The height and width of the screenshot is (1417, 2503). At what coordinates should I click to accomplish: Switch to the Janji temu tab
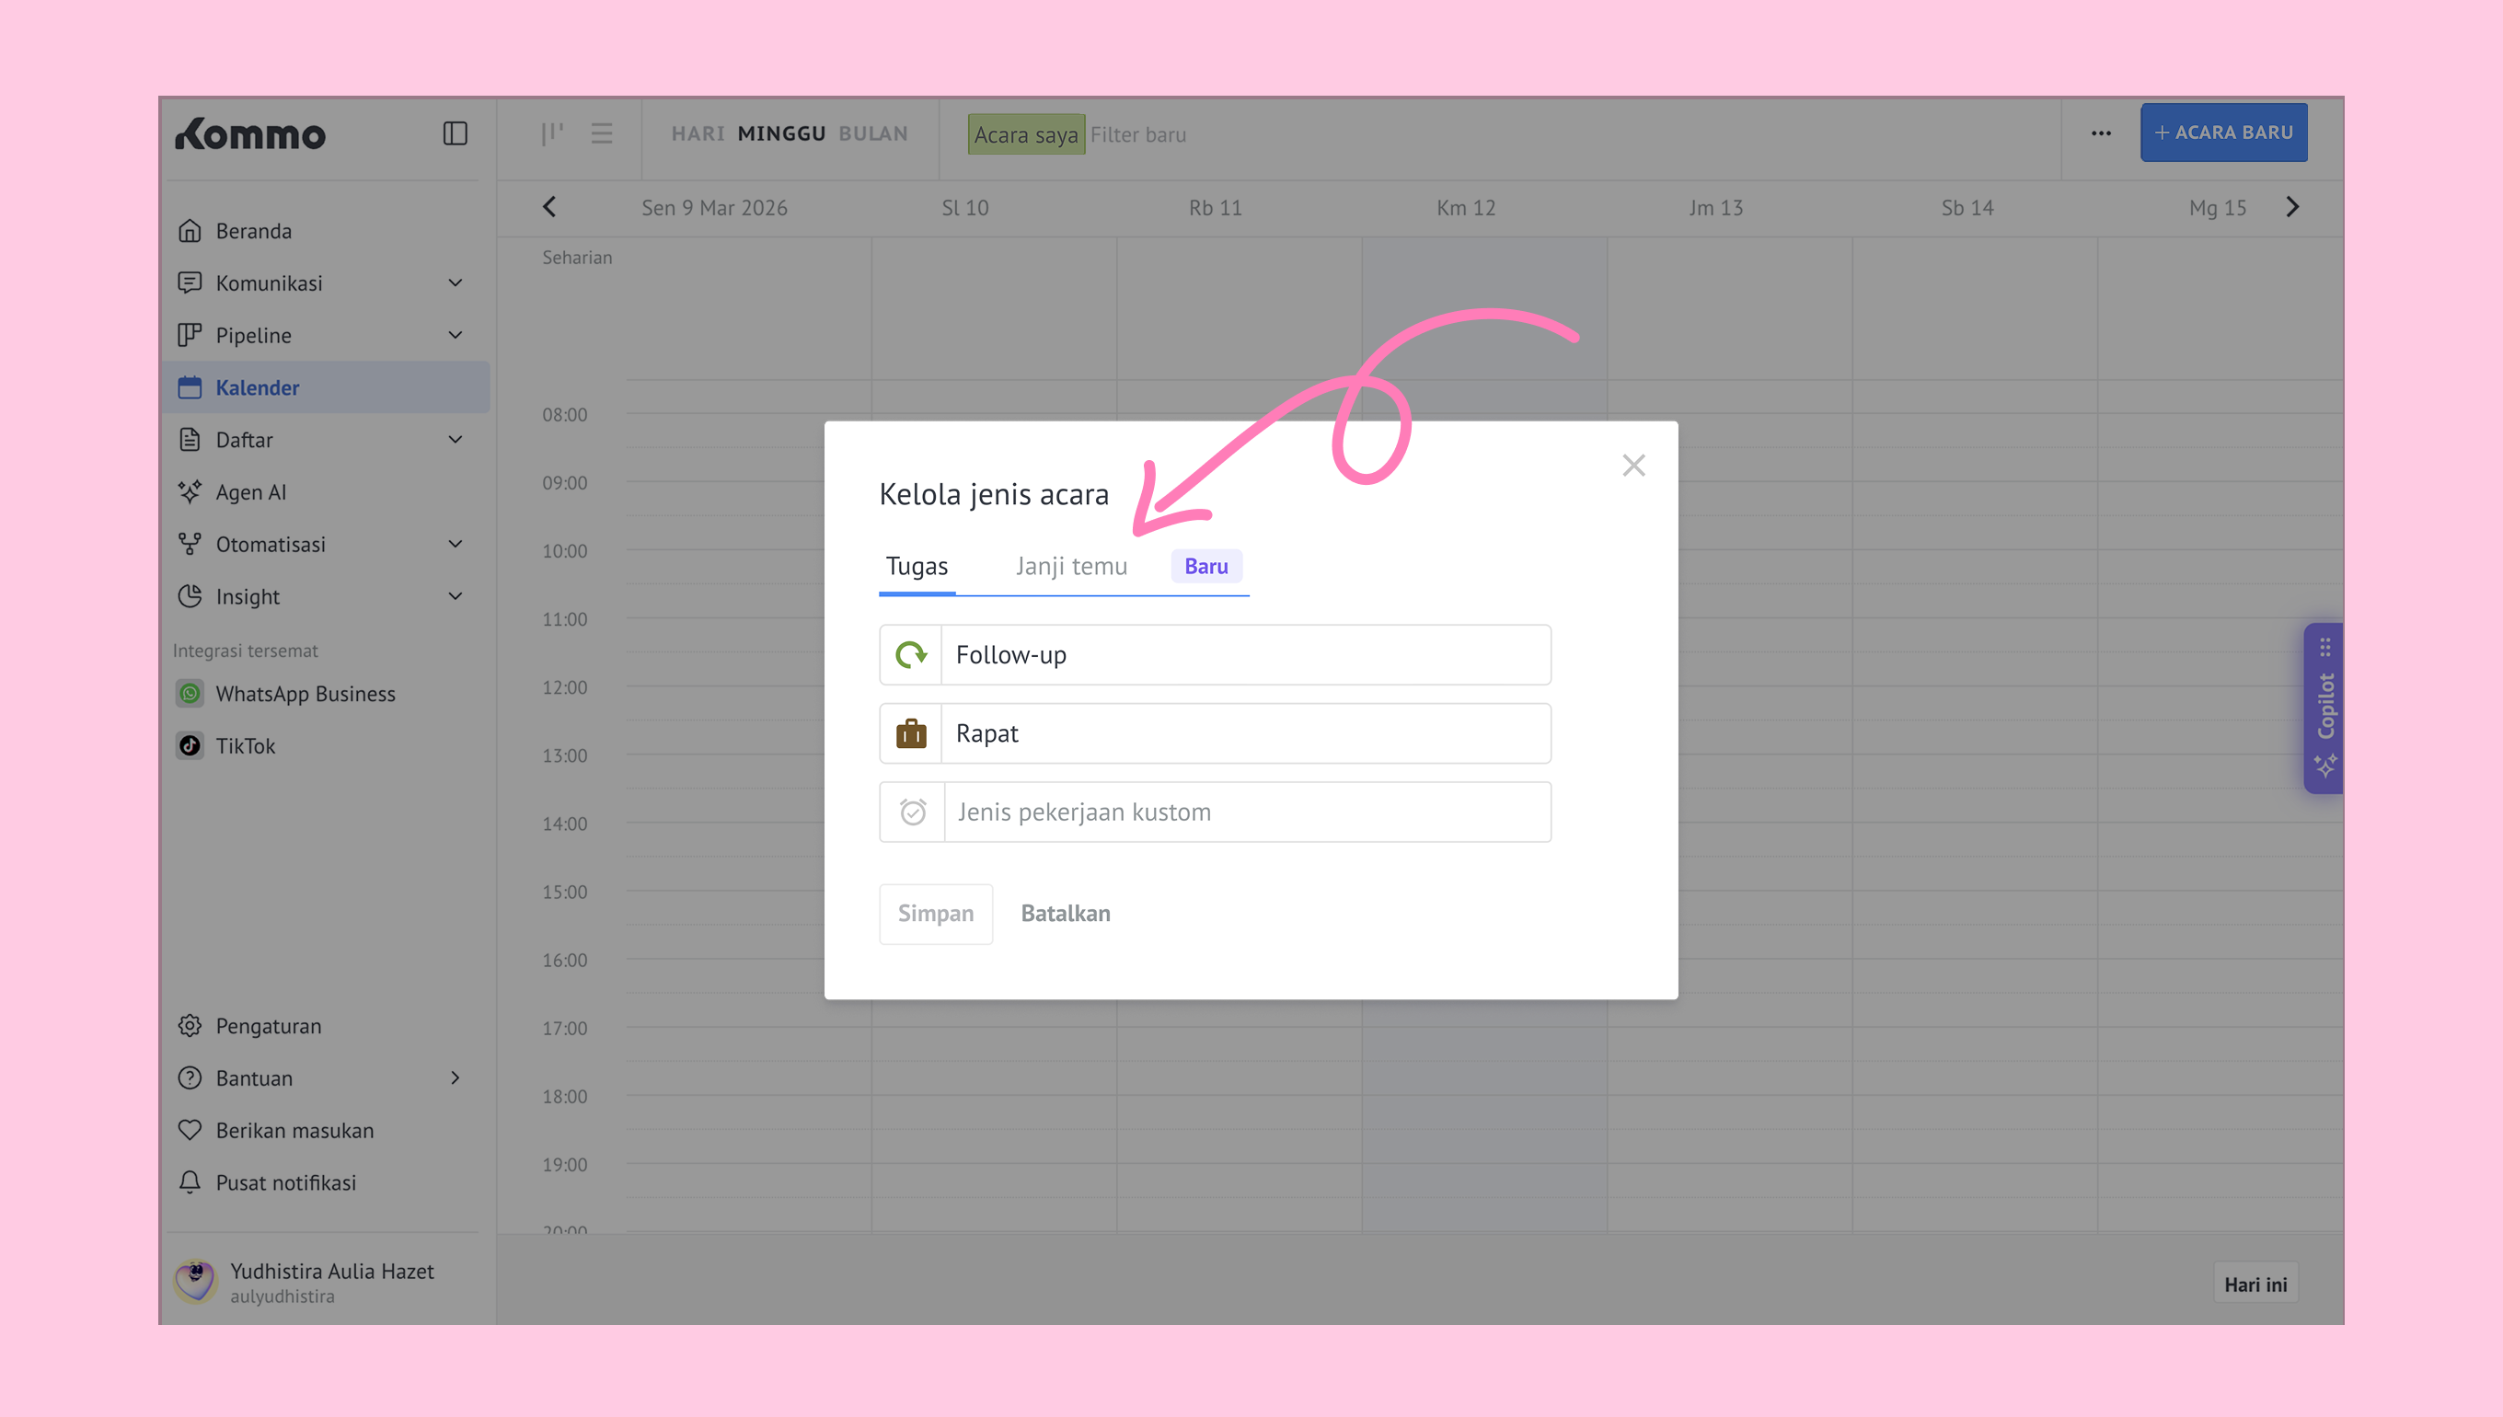point(1071,567)
